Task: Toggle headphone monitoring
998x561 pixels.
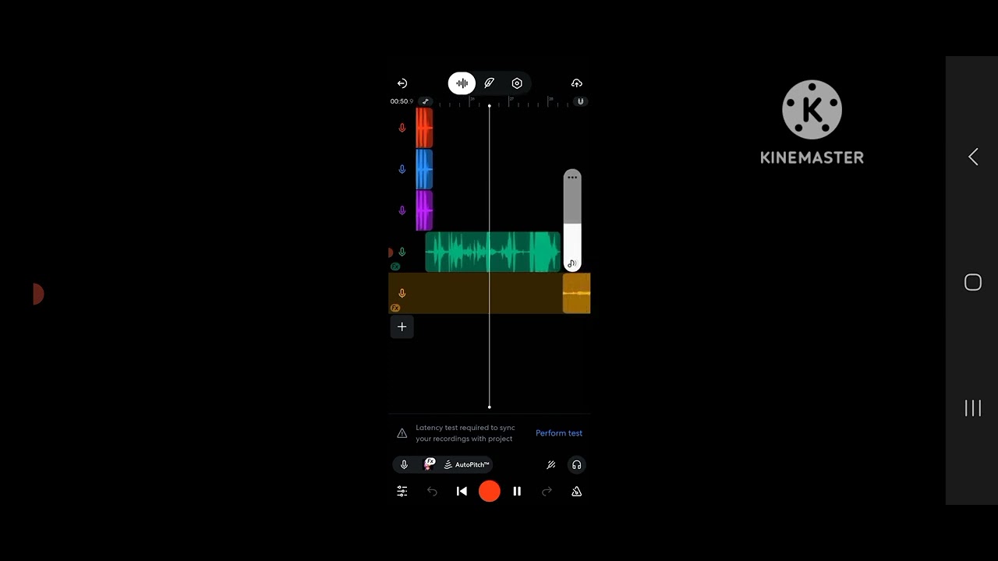Action: click(x=577, y=465)
